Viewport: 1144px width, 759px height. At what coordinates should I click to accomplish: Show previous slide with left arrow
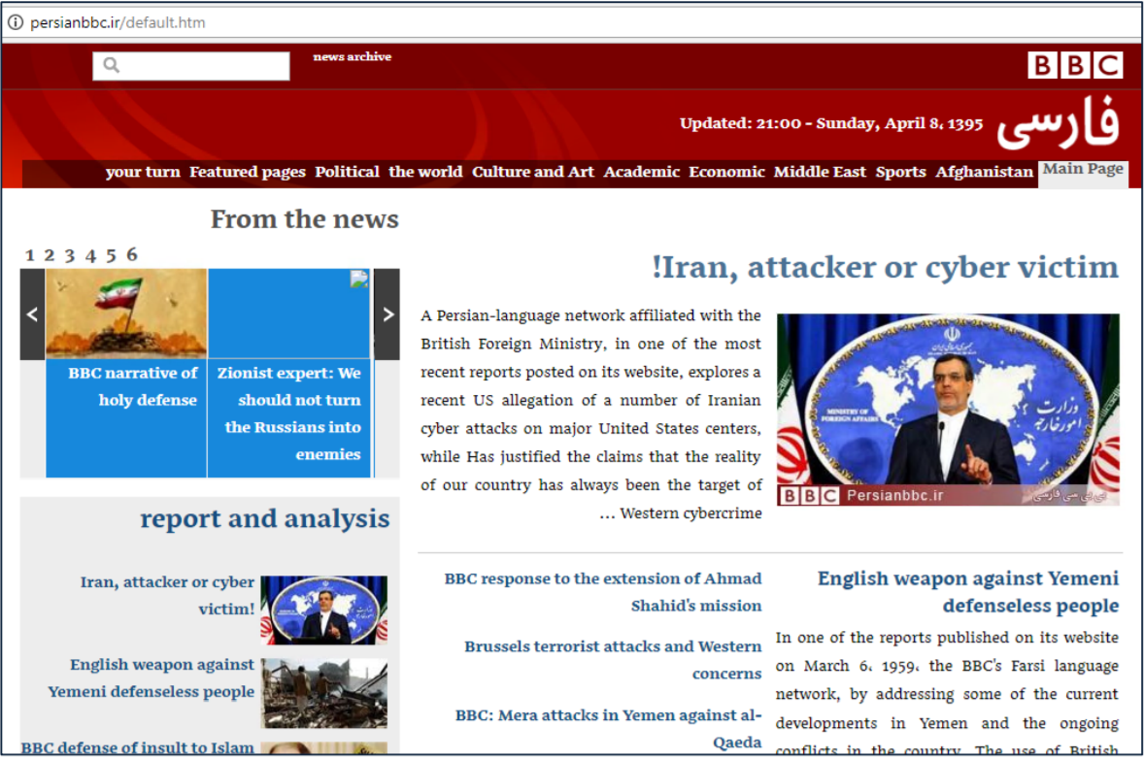click(x=32, y=314)
